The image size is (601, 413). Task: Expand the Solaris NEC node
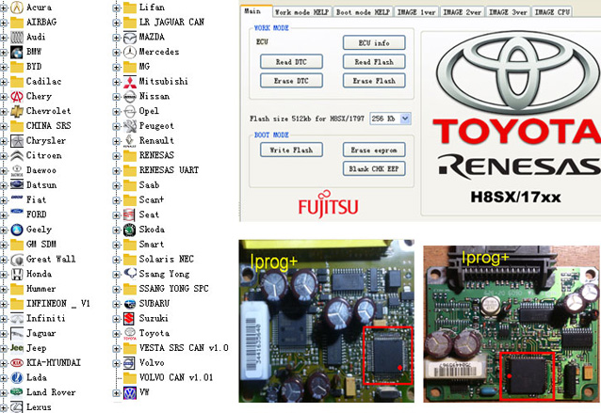[x=117, y=260]
